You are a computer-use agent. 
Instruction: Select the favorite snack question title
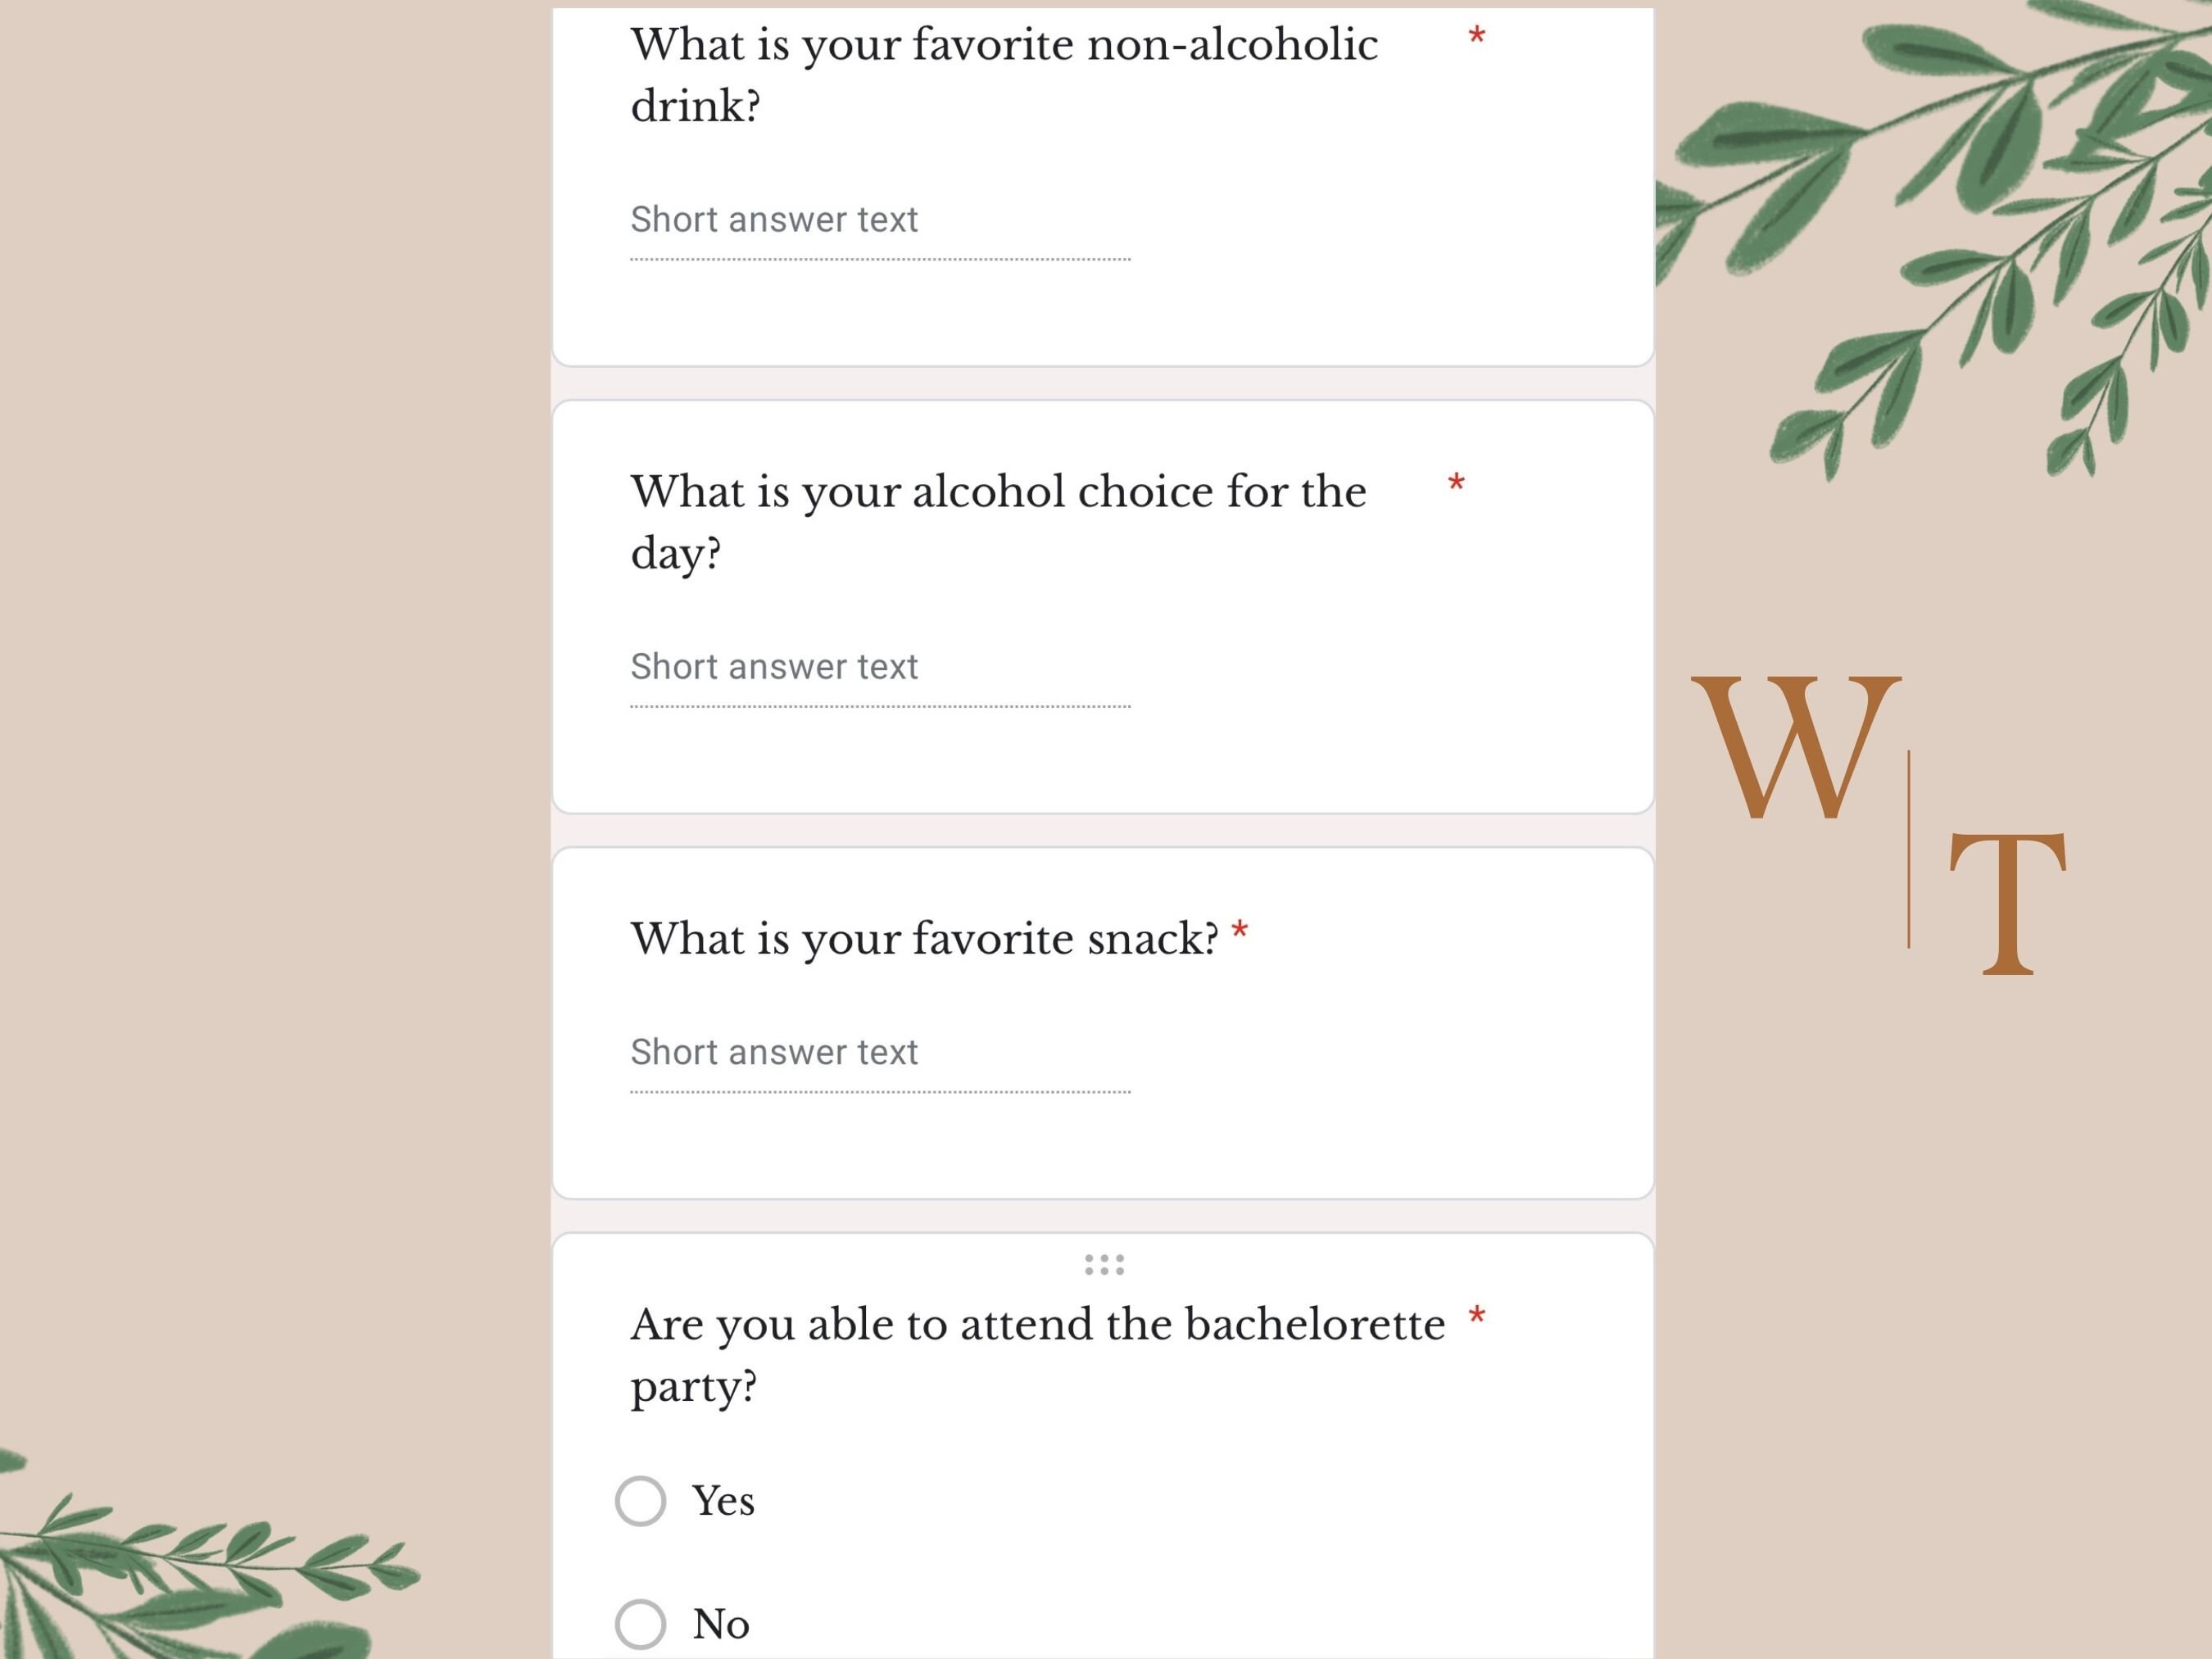point(925,938)
